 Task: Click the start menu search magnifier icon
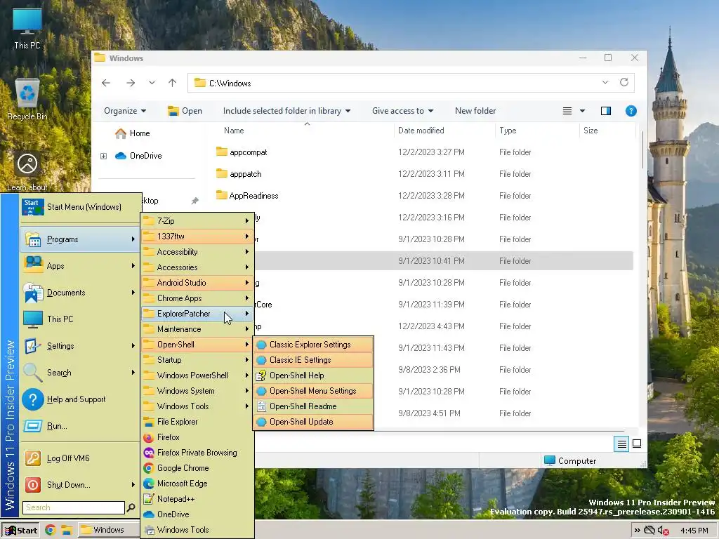click(x=131, y=507)
